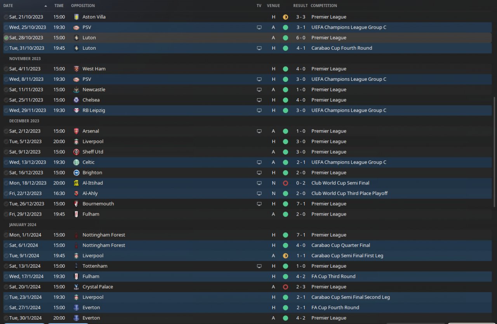
Task: Click the Result column header
Action: [300, 6]
